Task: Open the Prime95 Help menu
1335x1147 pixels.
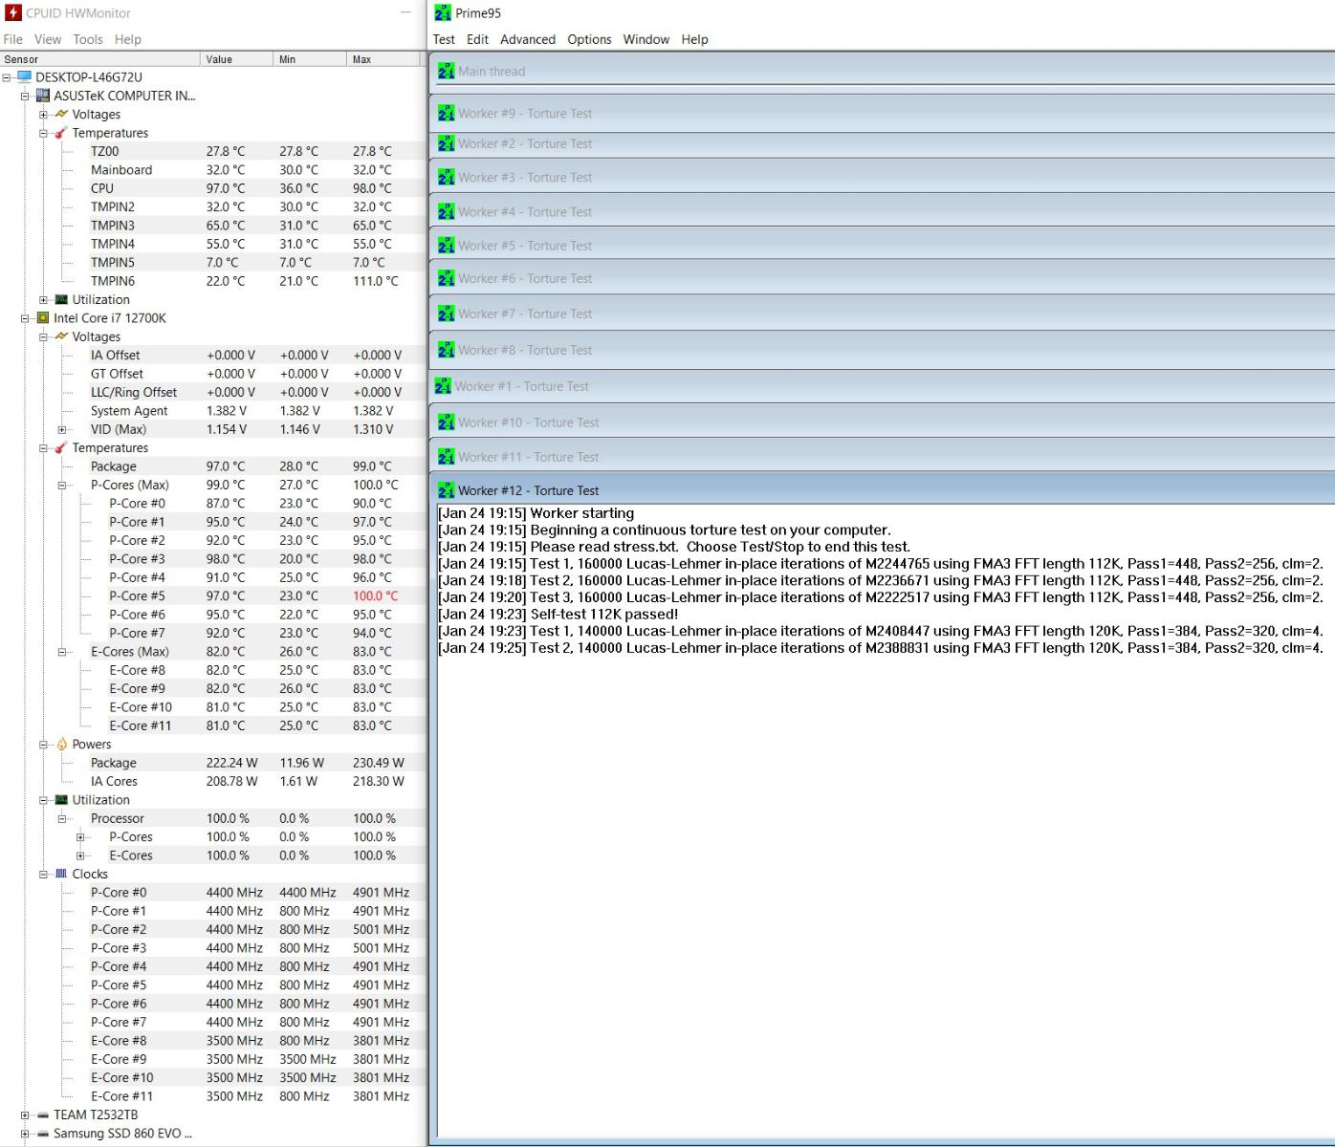Action: [x=694, y=39]
